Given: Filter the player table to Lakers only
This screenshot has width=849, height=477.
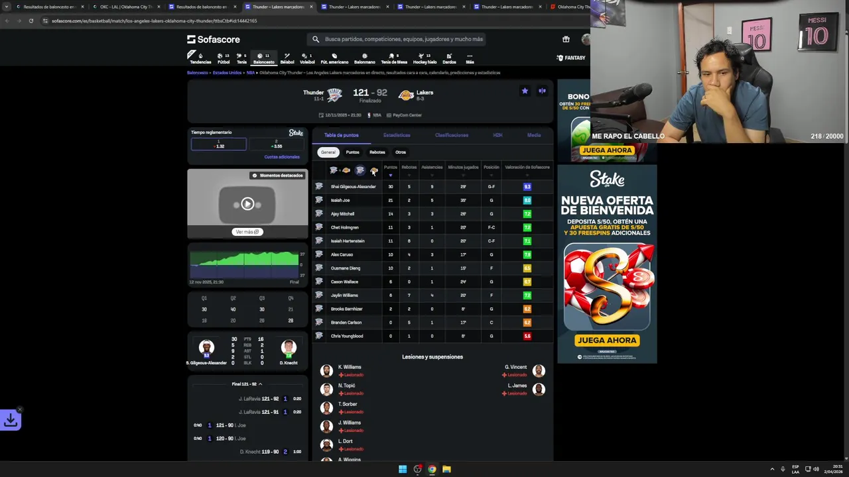Looking at the screenshot, I should click(x=374, y=170).
